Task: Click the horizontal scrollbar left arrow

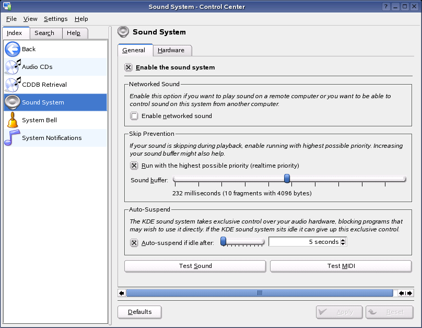Action: click(x=122, y=293)
